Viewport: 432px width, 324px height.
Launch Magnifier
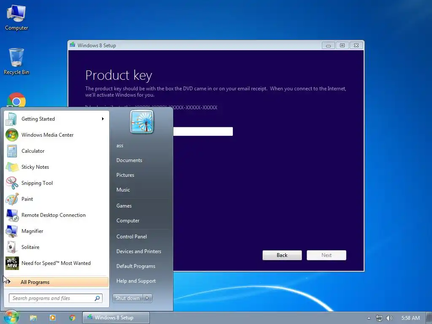coord(57,231)
